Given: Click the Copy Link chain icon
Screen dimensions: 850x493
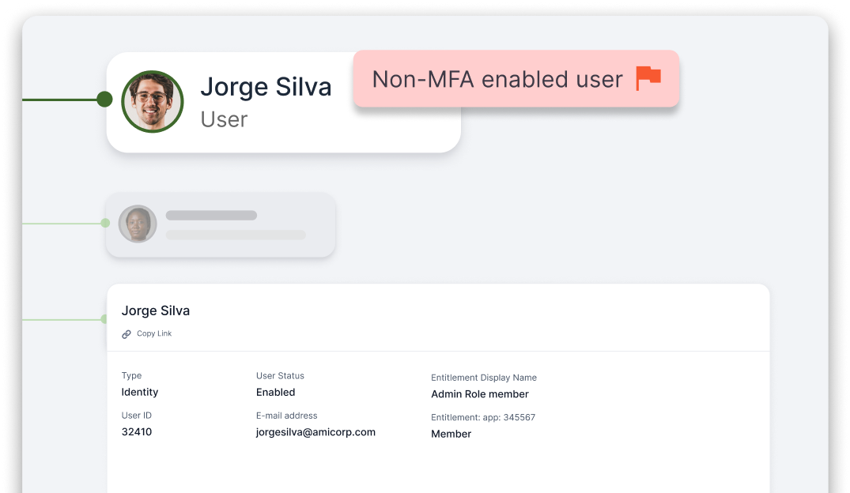Looking at the screenshot, I should pyautogui.click(x=127, y=334).
